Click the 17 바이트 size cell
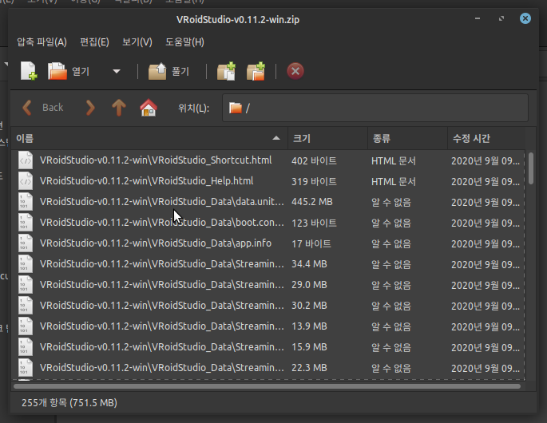Screen dimensions: 547x423 (x=311, y=243)
